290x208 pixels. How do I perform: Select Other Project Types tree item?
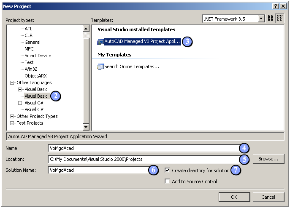(x=37, y=116)
